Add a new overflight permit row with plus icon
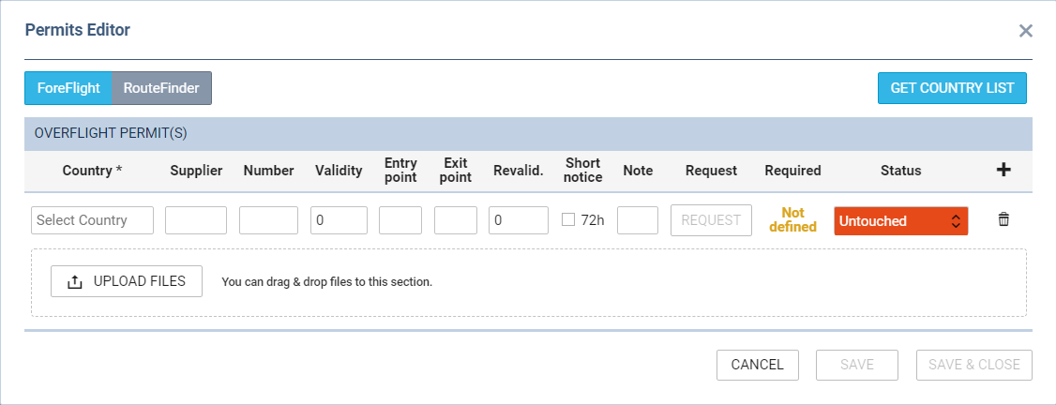The image size is (1056, 405). (1003, 171)
